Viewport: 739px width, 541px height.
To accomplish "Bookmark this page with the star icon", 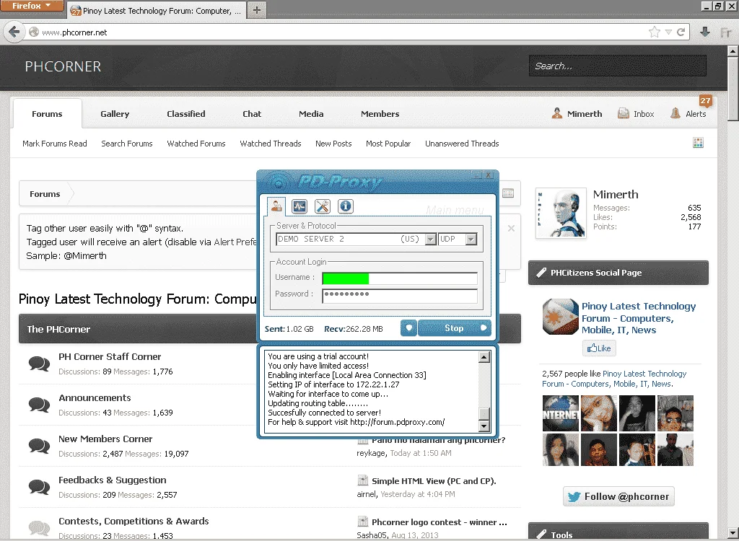I will pos(654,32).
